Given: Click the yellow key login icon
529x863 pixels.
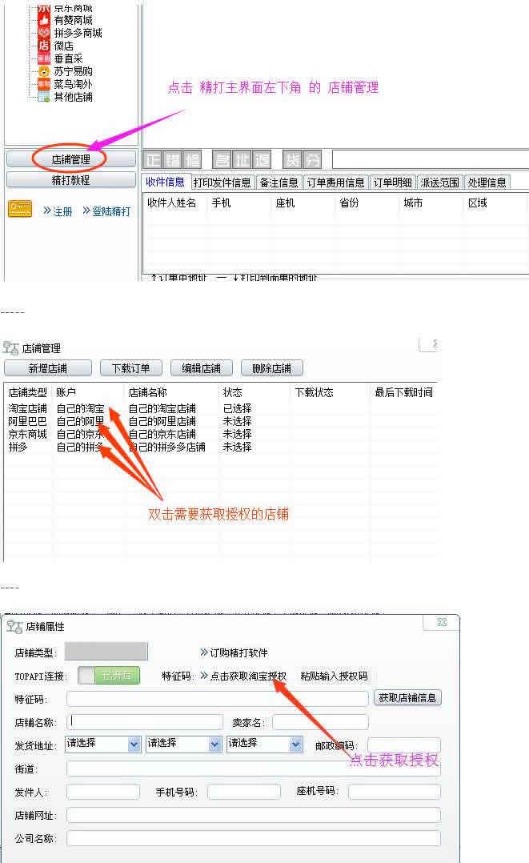Looking at the screenshot, I should click(20, 210).
